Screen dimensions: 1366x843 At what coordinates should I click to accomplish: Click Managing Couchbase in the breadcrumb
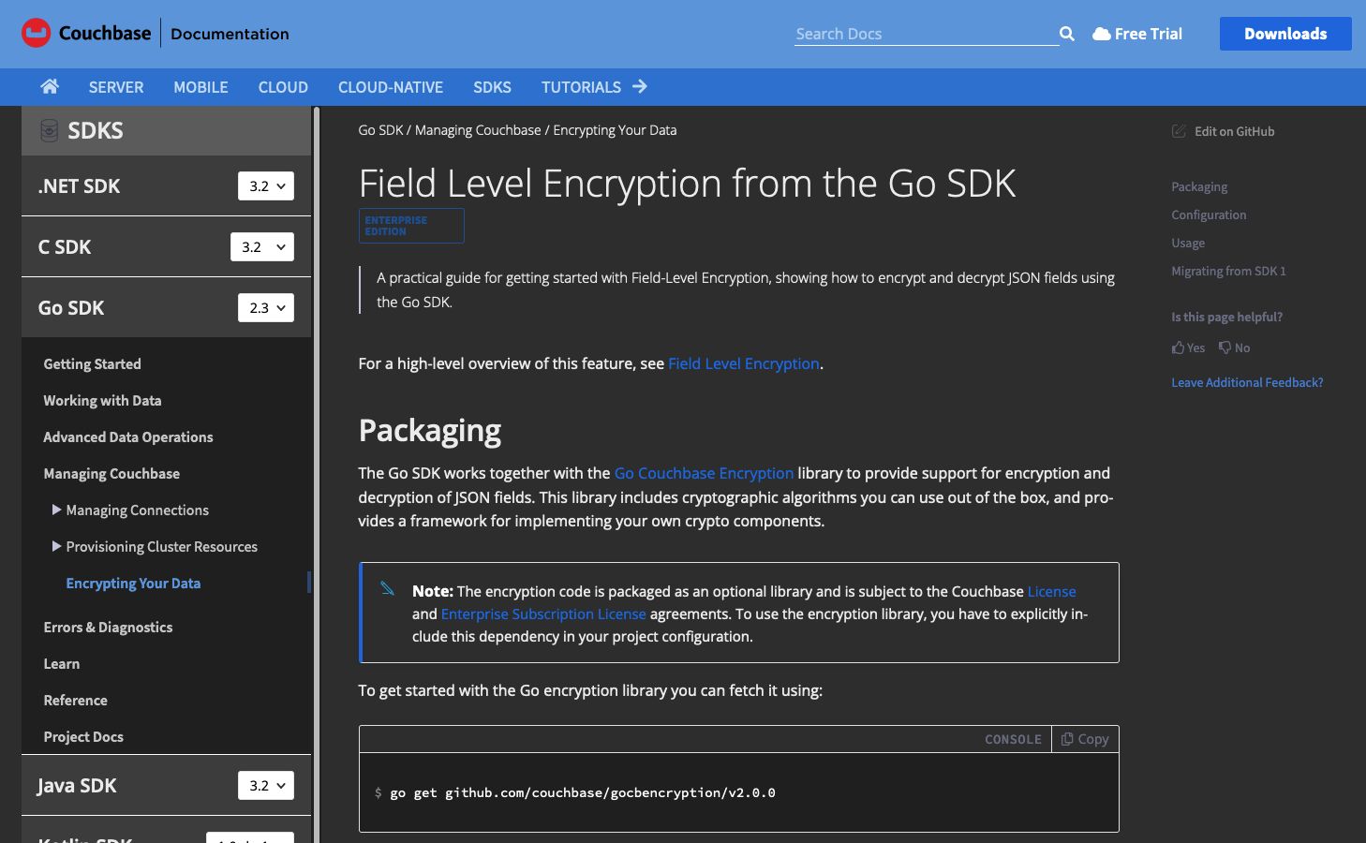[x=478, y=130]
